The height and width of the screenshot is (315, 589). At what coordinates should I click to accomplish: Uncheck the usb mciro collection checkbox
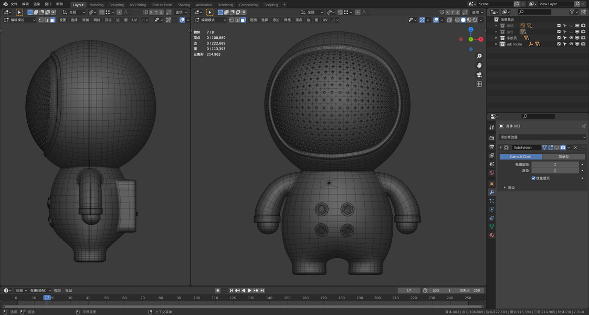coord(559,44)
